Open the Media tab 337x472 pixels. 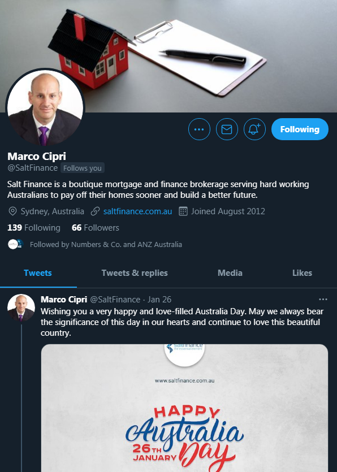[230, 273]
